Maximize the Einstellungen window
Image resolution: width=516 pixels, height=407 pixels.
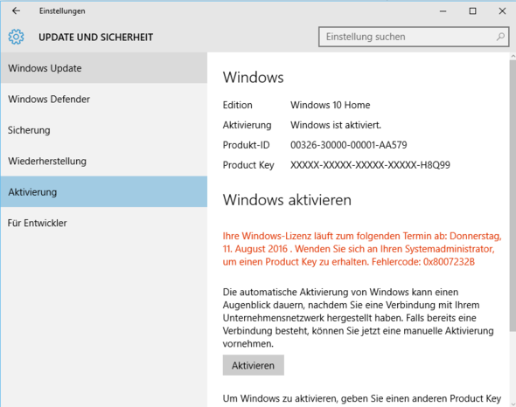coord(472,10)
